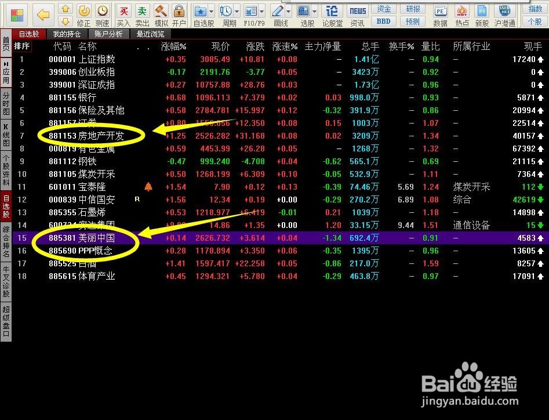Open the 周期 period dropdown arrow
The width and height of the screenshot is (549, 420).
click(237, 10)
